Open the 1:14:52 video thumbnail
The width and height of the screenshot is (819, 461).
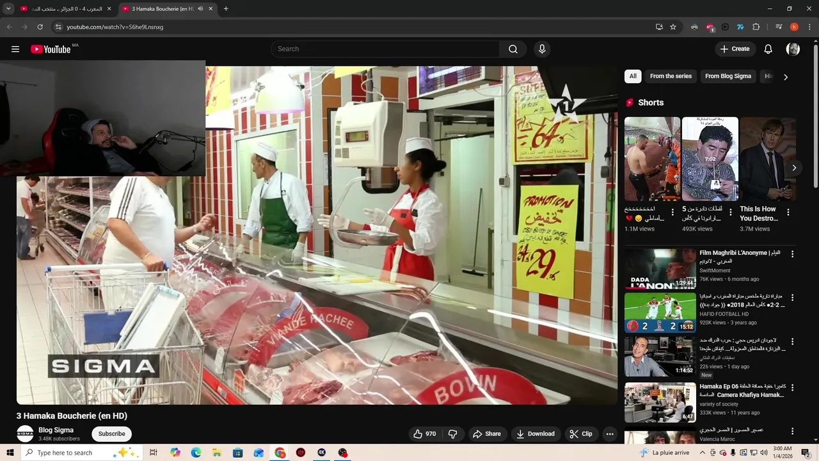tap(660, 357)
